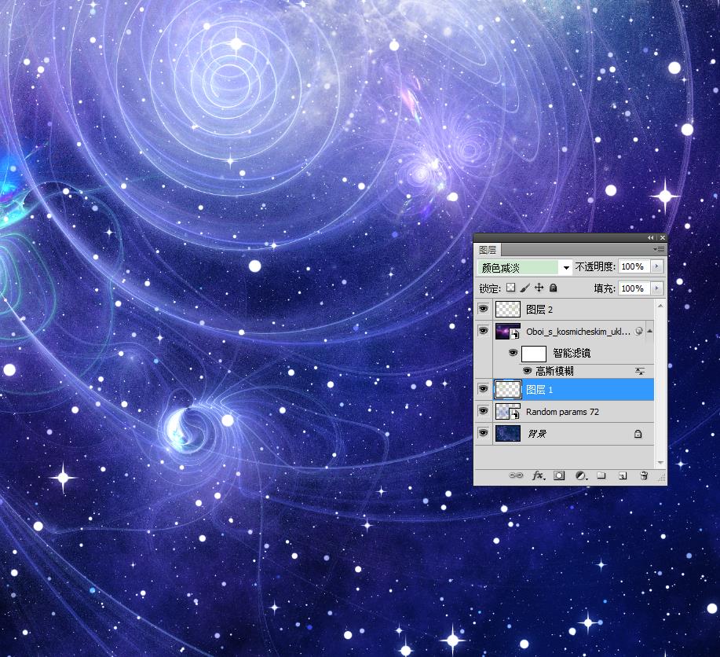Select the 图层 1 layer name
Viewport: 720px width, 657px height.
click(x=539, y=390)
